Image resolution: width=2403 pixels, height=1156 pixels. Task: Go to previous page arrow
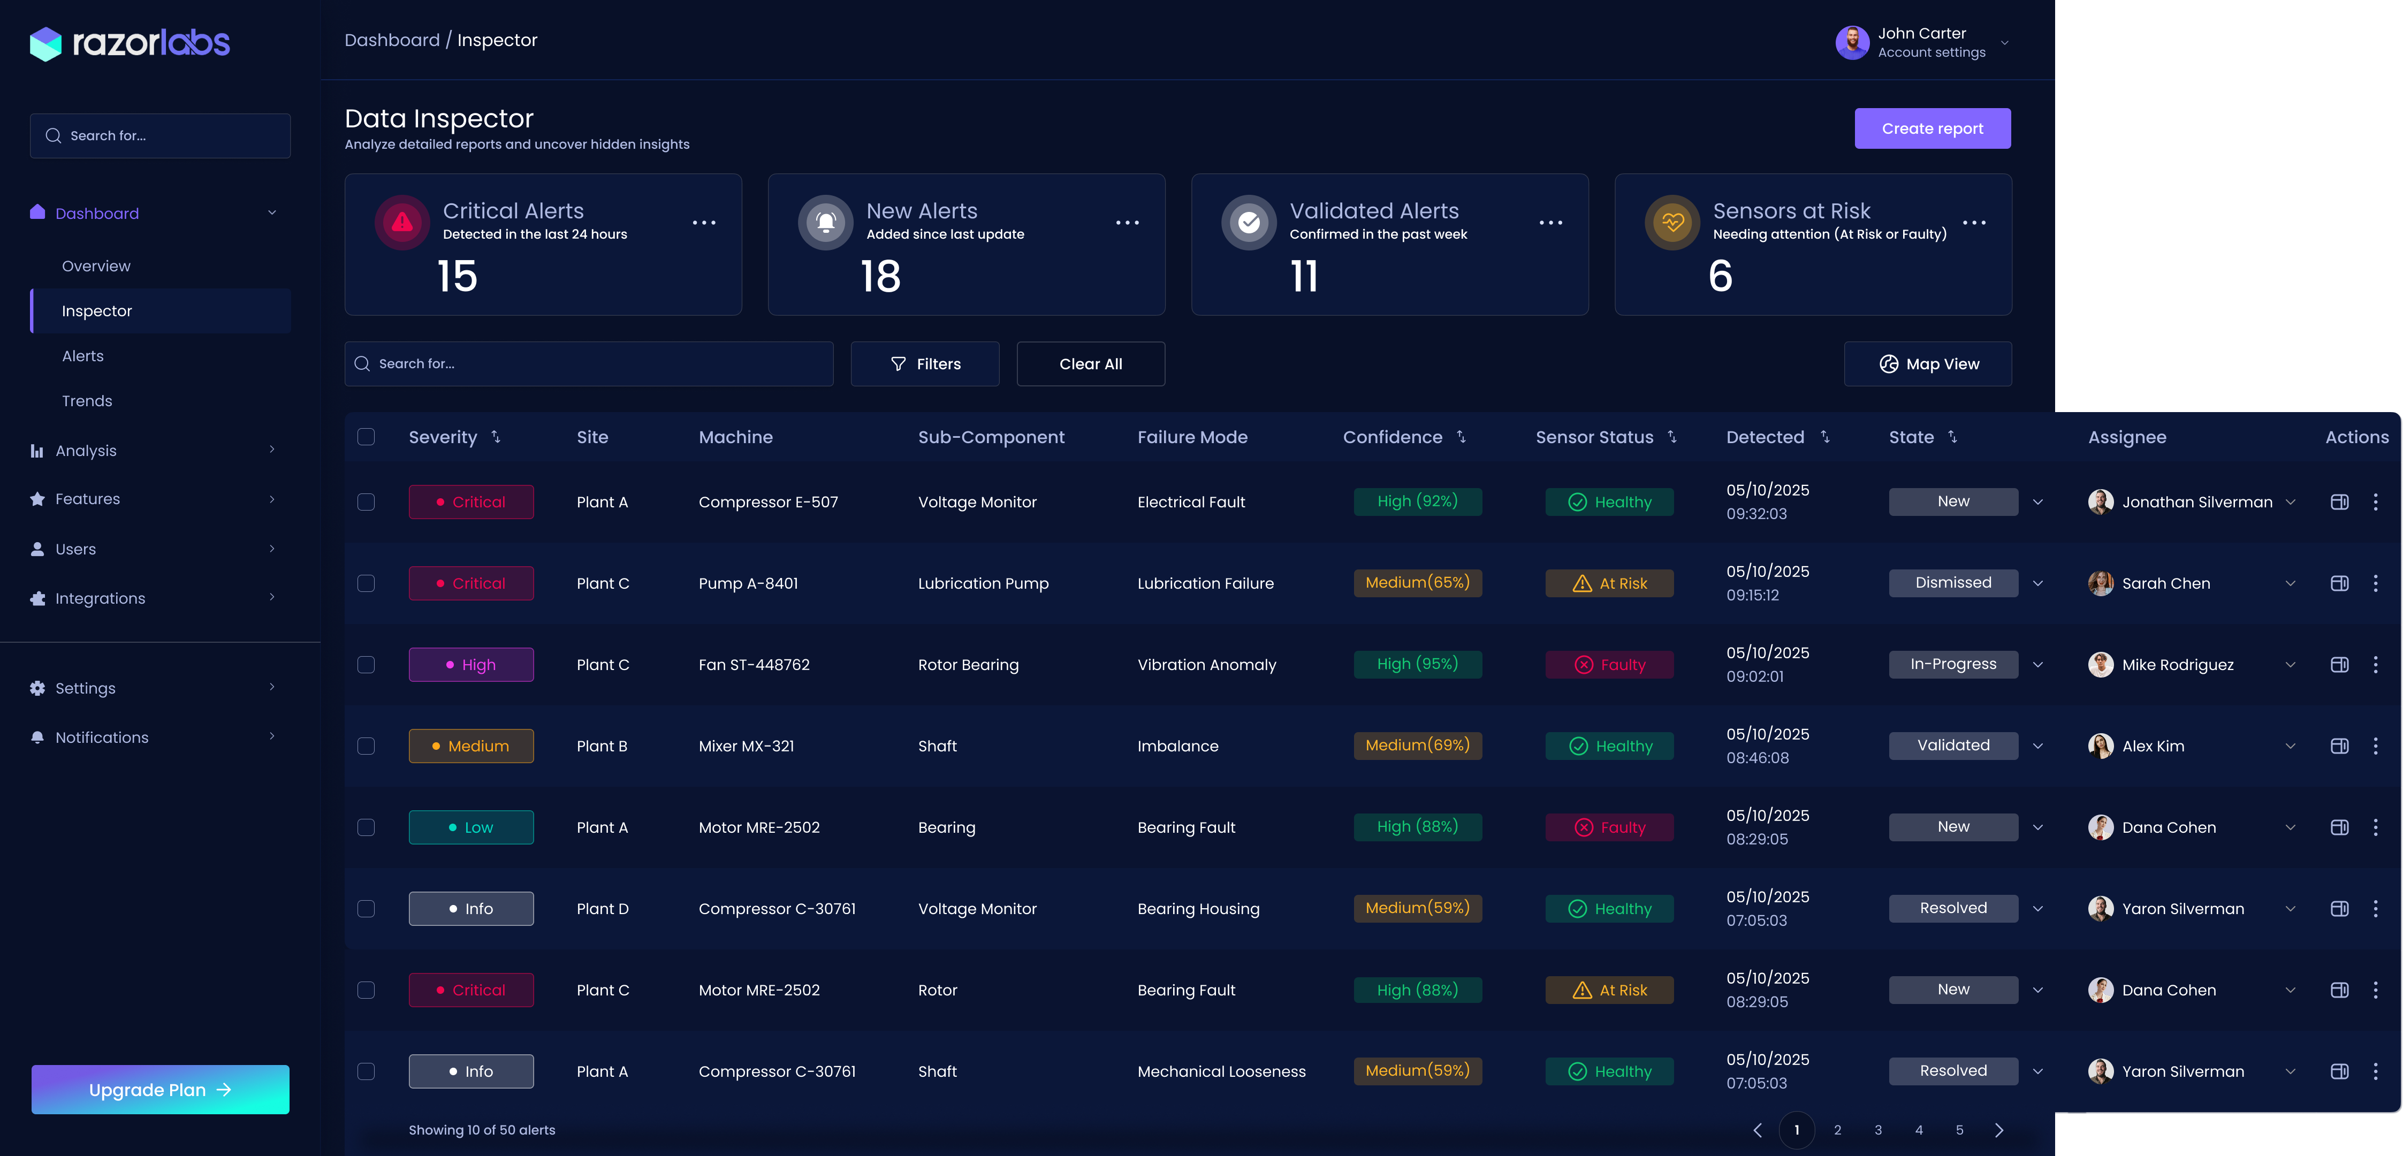[x=1758, y=1130]
